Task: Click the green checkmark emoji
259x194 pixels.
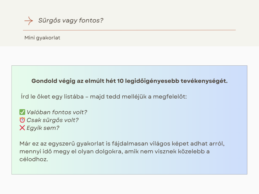Action: (22, 112)
